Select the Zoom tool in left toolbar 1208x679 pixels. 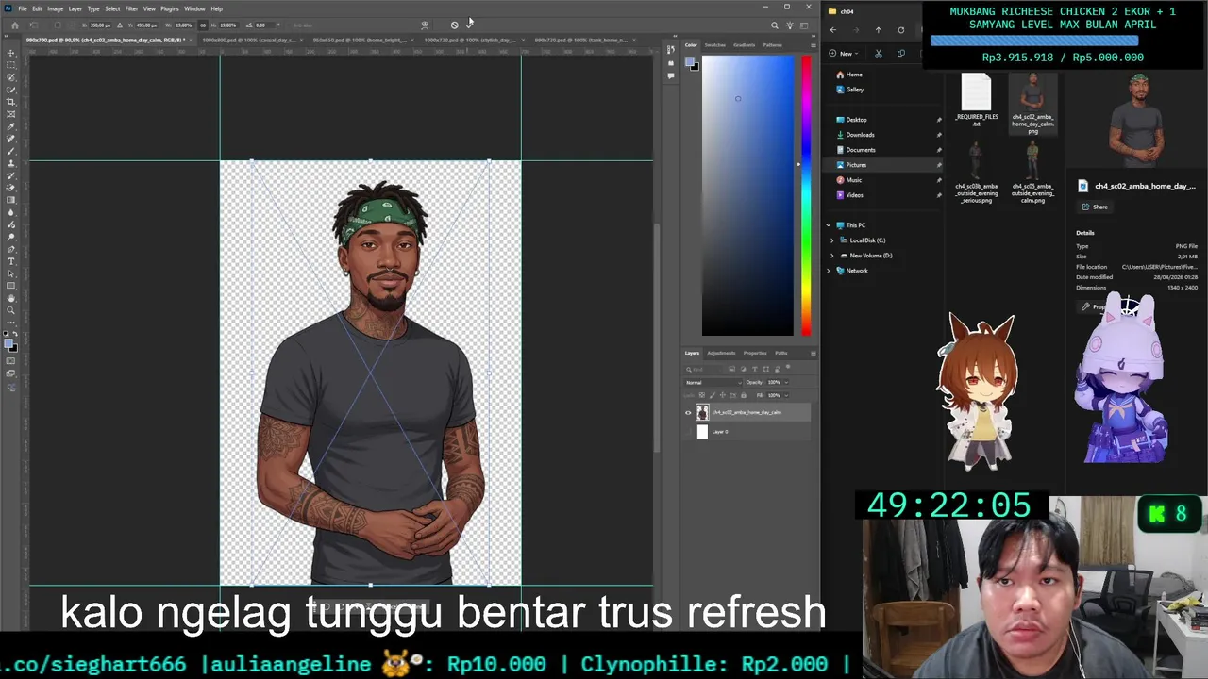point(11,310)
